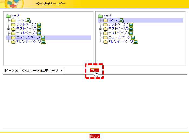Open the コピー対象 dropdown
This screenshot has width=189, height=140.
tap(42, 71)
